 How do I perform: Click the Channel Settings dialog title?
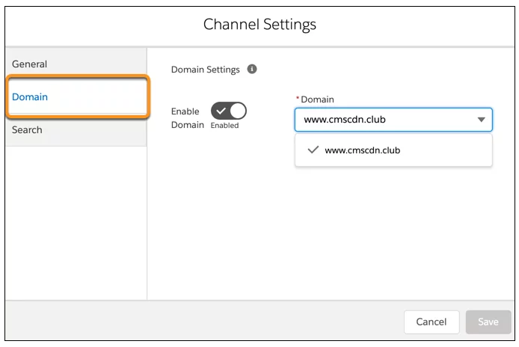click(x=259, y=25)
